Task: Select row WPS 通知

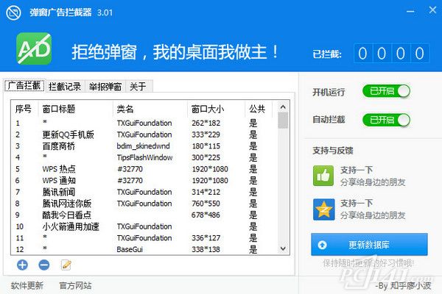Action: click(x=144, y=181)
